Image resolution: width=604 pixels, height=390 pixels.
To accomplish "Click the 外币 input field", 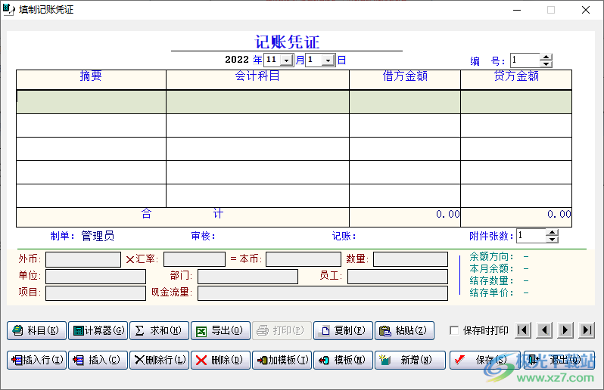I will pyautogui.click(x=83, y=259).
